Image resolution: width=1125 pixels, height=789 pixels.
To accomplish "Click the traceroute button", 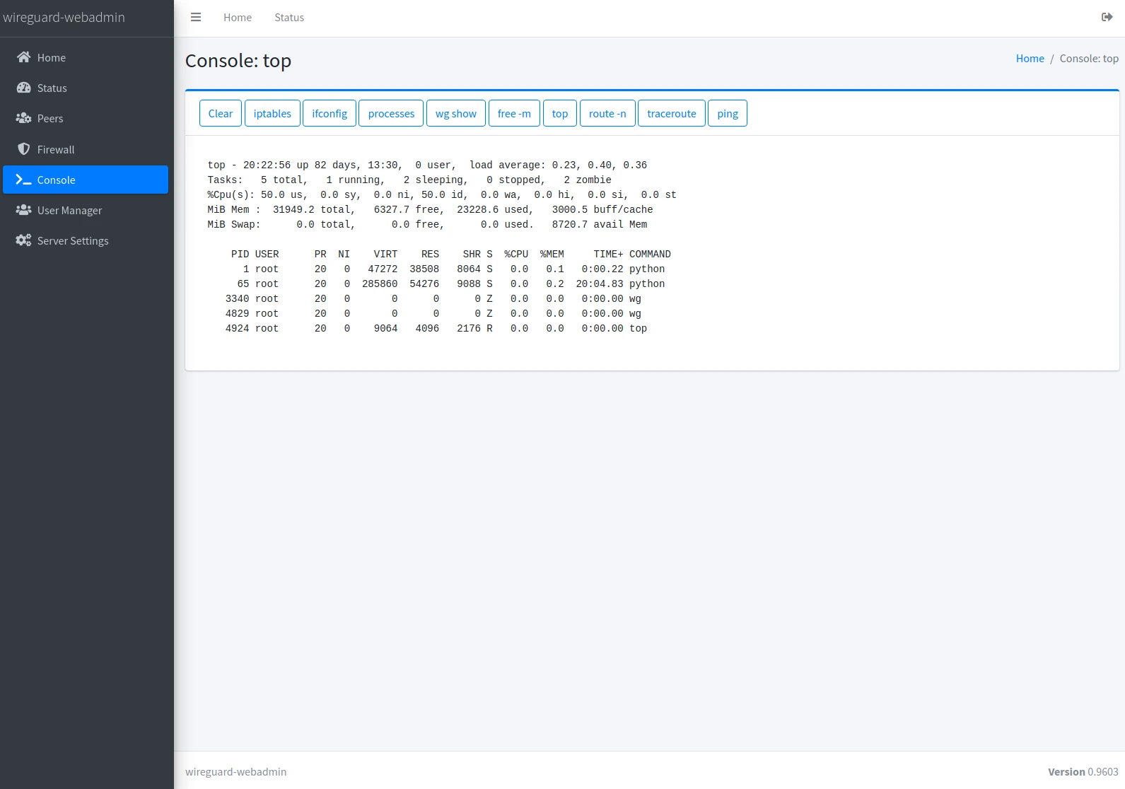I will [672, 113].
